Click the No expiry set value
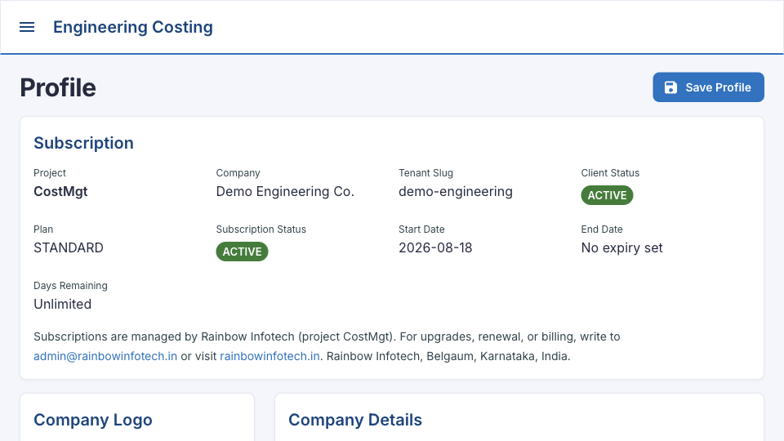Screen dimensions: 784x441 [621, 248]
